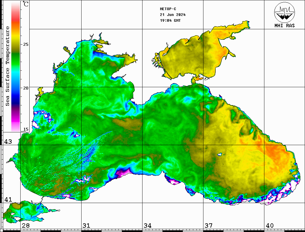Screen dimensions: 305x232
Task: Click the '20' value on temperature scale
Action: (x=26, y=88)
